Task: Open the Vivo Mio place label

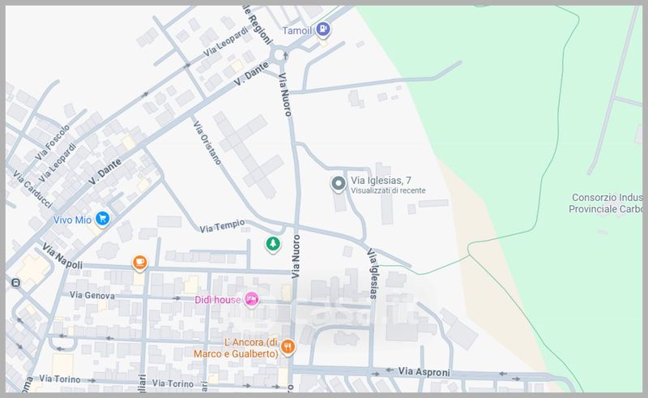Action: (70, 219)
